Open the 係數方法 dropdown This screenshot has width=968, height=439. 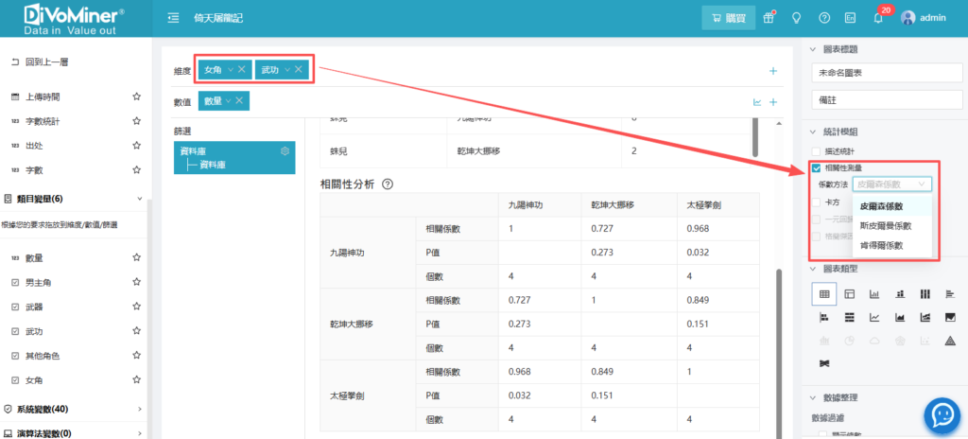892,184
